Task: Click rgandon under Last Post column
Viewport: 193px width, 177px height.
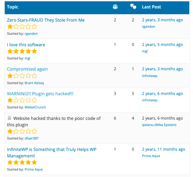Action: 148,26
